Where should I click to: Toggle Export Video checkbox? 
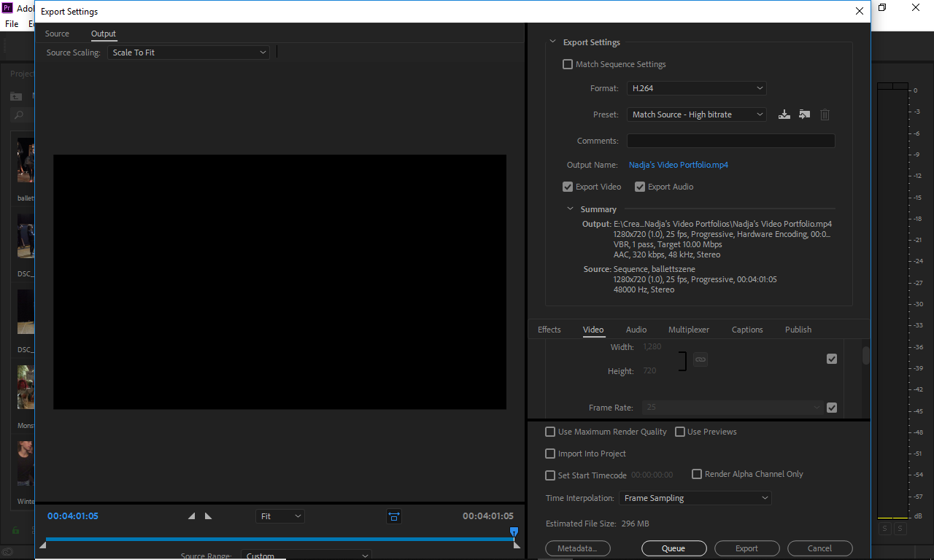tap(568, 187)
